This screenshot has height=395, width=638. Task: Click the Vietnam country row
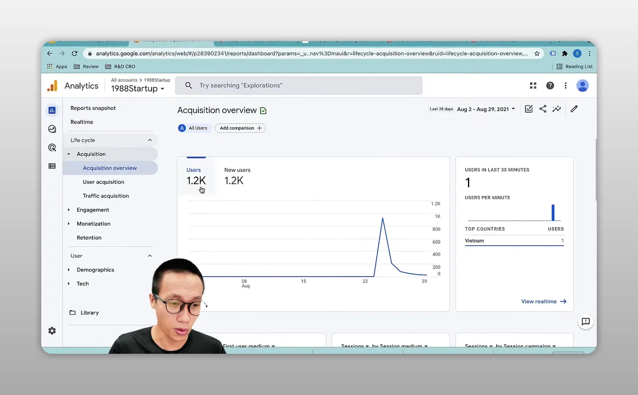click(514, 240)
